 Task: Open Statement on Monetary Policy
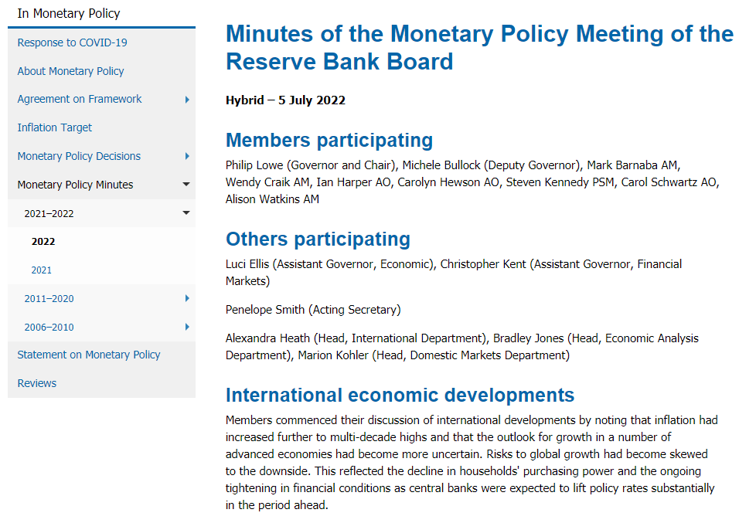point(89,355)
